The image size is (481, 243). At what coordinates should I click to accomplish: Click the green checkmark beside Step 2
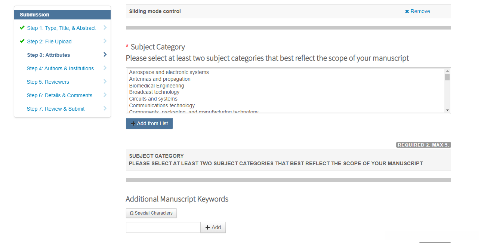click(x=22, y=41)
